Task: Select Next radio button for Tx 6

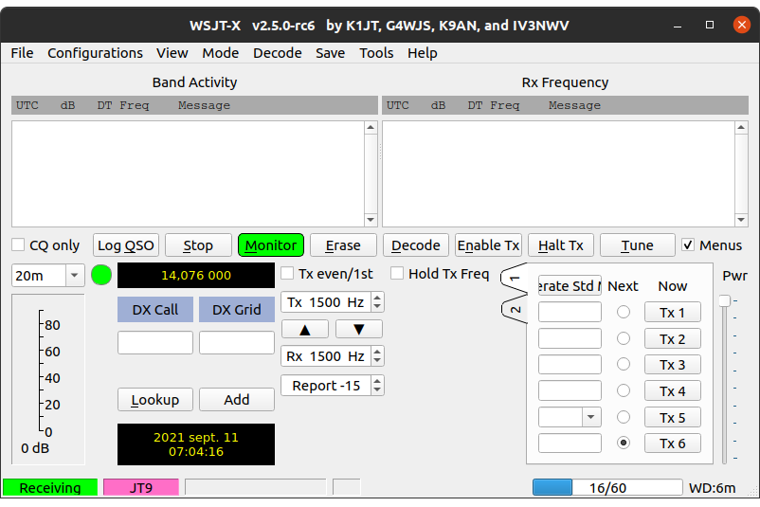Action: [624, 443]
